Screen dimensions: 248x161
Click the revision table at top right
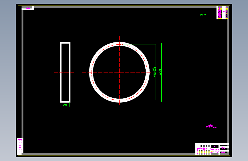point(222,13)
